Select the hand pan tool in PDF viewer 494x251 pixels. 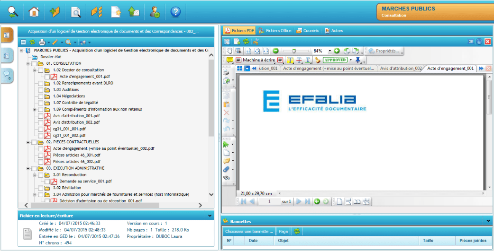point(230,51)
